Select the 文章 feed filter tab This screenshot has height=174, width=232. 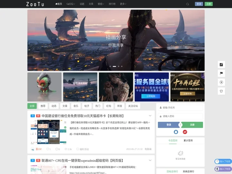(65, 106)
